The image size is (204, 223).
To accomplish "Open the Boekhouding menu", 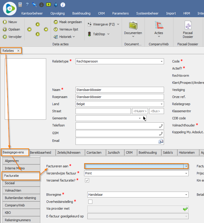I will (81, 13).
